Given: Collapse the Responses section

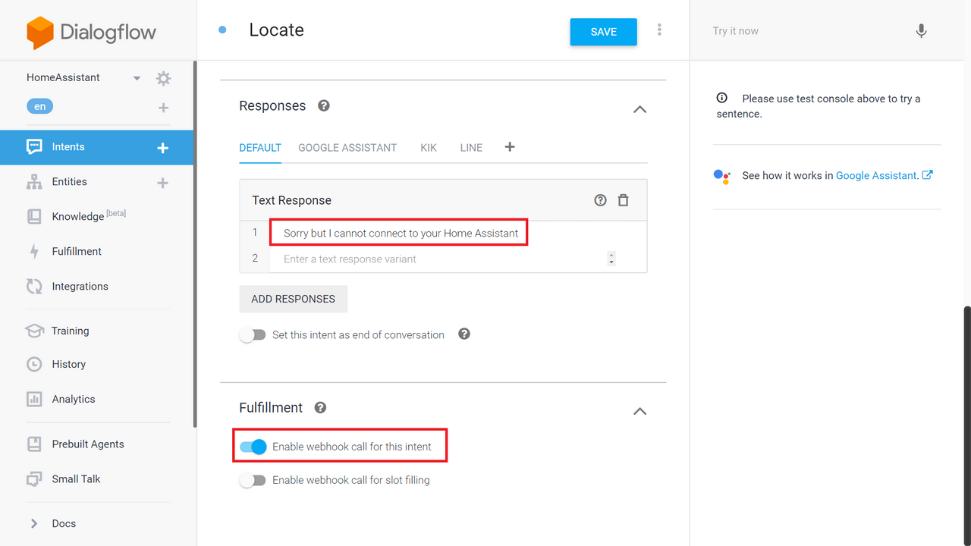Looking at the screenshot, I should point(639,109).
